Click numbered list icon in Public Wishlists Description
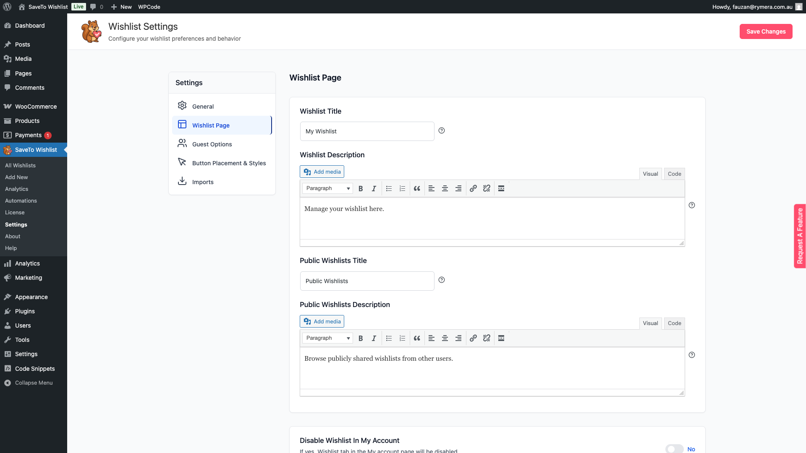Screen dimensions: 806x453 tap(402, 338)
